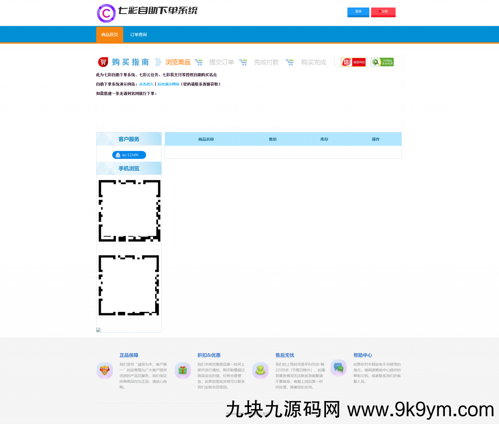Click the 折扣&优惠 gift box icon
This screenshot has height=424, width=499.
point(182,370)
